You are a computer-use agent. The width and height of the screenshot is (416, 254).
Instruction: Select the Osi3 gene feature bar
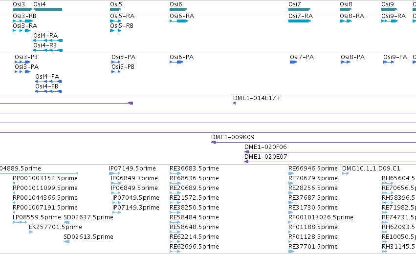click(22, 9)
